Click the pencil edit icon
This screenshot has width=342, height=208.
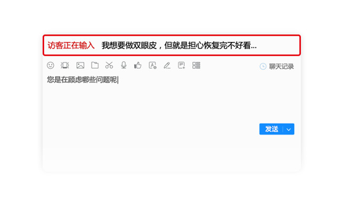pyautogui.click(x=167, y=65)
